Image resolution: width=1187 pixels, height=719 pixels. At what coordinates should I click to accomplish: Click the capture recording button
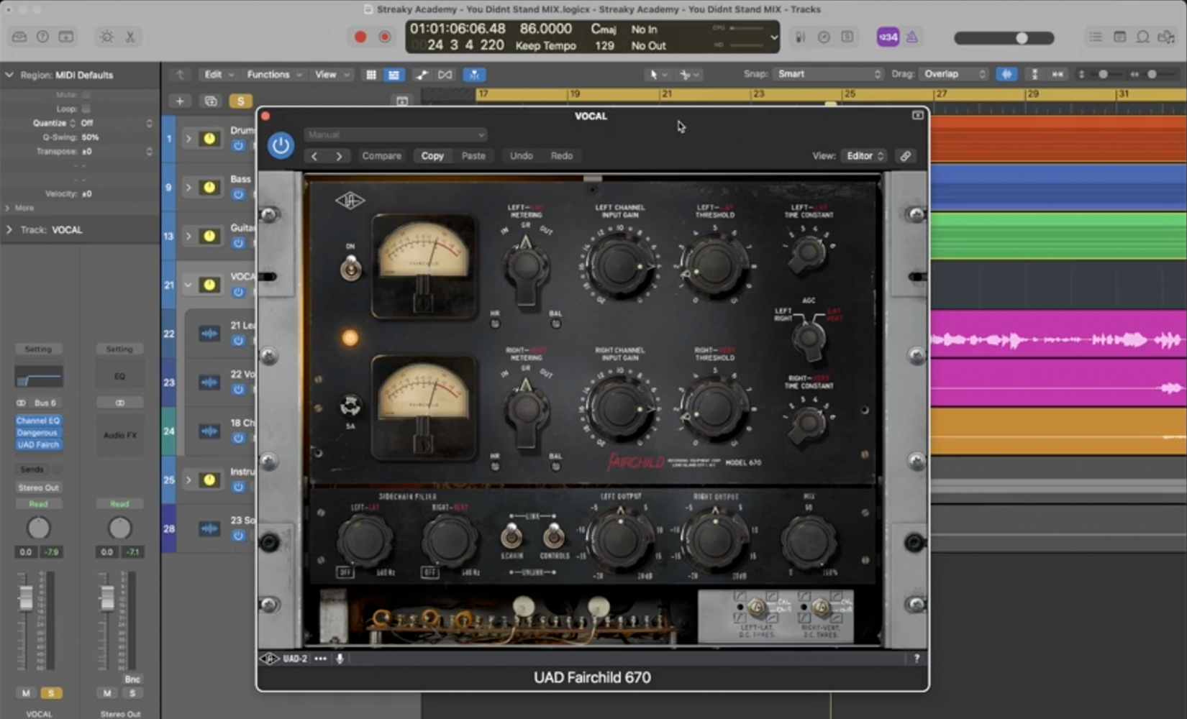click(x=385, y=37)
